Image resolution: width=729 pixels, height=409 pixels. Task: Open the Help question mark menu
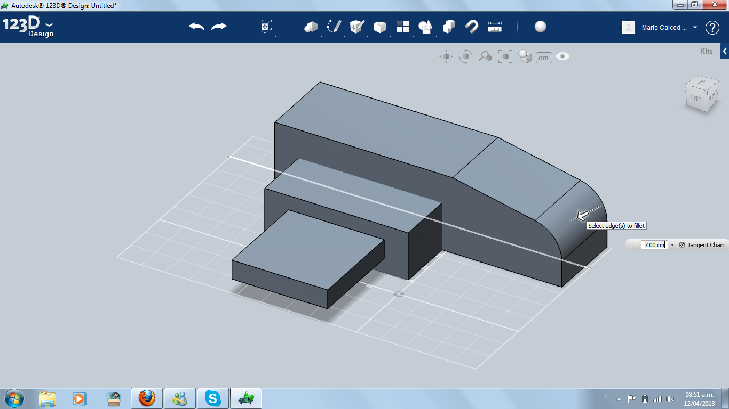(x=712, y=28)
